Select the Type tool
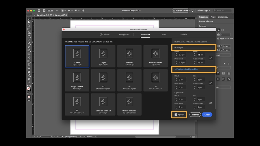Image resolution: width=260 pixels, height=146 pixels. tap(29, 36)
